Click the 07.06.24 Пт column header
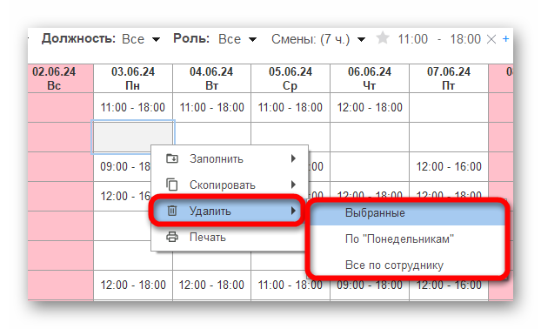 click(449, 78)
